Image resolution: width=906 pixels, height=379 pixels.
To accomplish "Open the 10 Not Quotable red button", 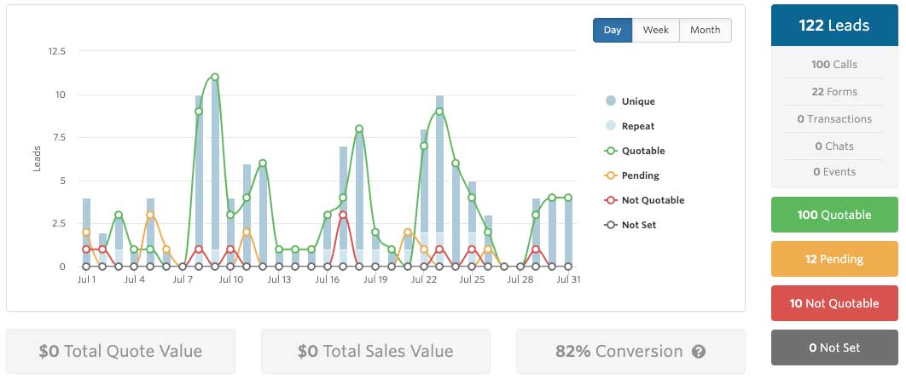I will coord(834,303).
